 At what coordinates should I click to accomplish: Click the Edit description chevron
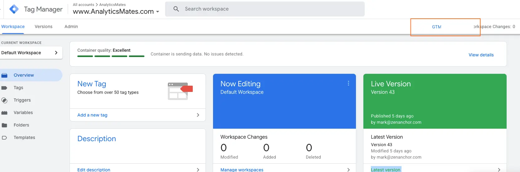point(198,170)
